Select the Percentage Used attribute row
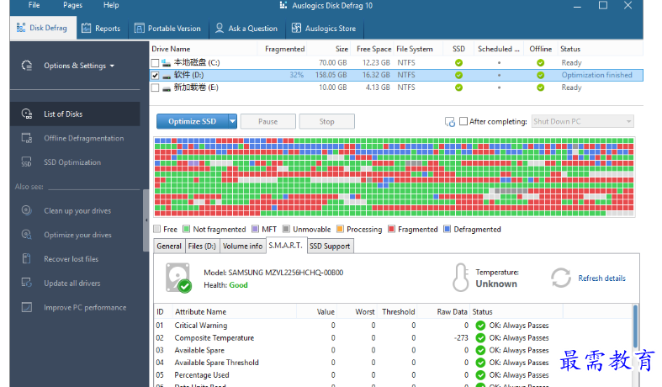The height and width of the screenshot is (387, 662). point(394,374)
